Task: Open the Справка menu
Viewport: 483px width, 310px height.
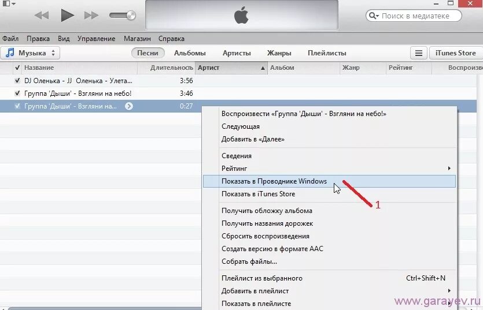Action: pos(171,39)
